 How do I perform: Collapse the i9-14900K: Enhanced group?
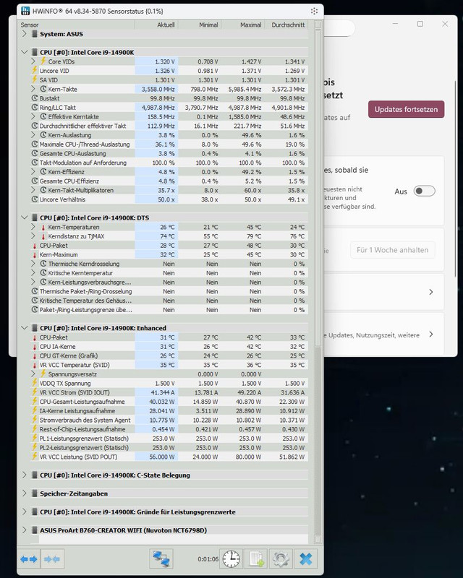pyautogui.click(x=25, y=328)
